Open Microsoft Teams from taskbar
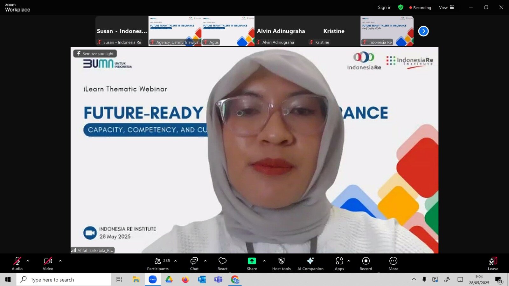 click(218, 279)
